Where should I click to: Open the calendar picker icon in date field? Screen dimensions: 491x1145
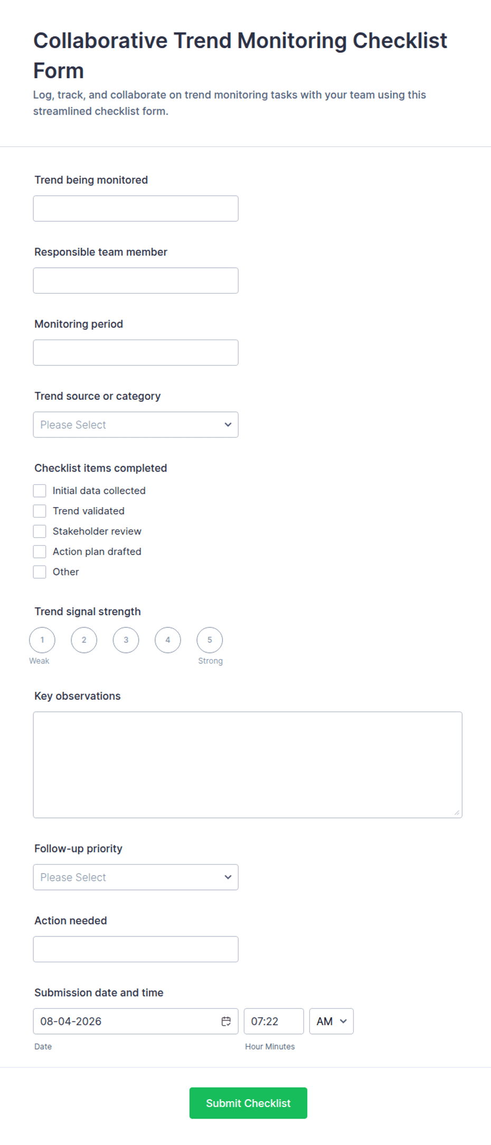click(226, 1021)
